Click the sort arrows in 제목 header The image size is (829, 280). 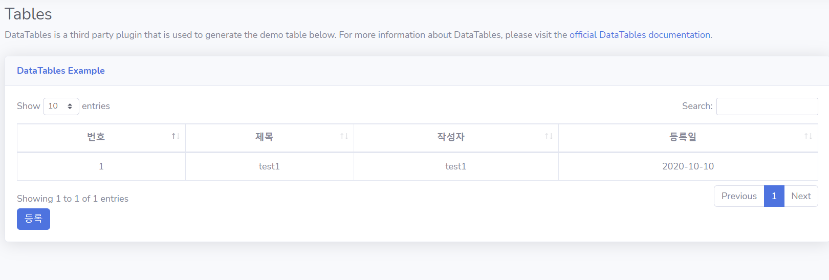pos(344,136)
